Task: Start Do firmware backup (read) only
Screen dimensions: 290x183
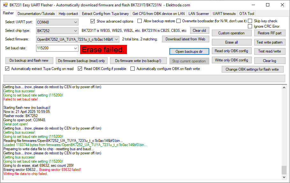Action: [x=81, y=61]
